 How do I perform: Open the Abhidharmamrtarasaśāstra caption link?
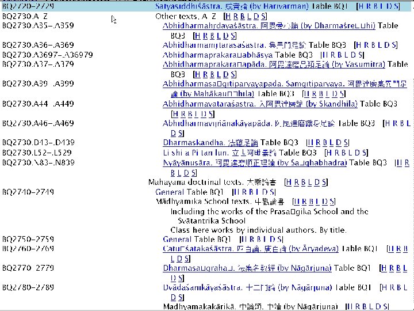click(x=234, y=45)
